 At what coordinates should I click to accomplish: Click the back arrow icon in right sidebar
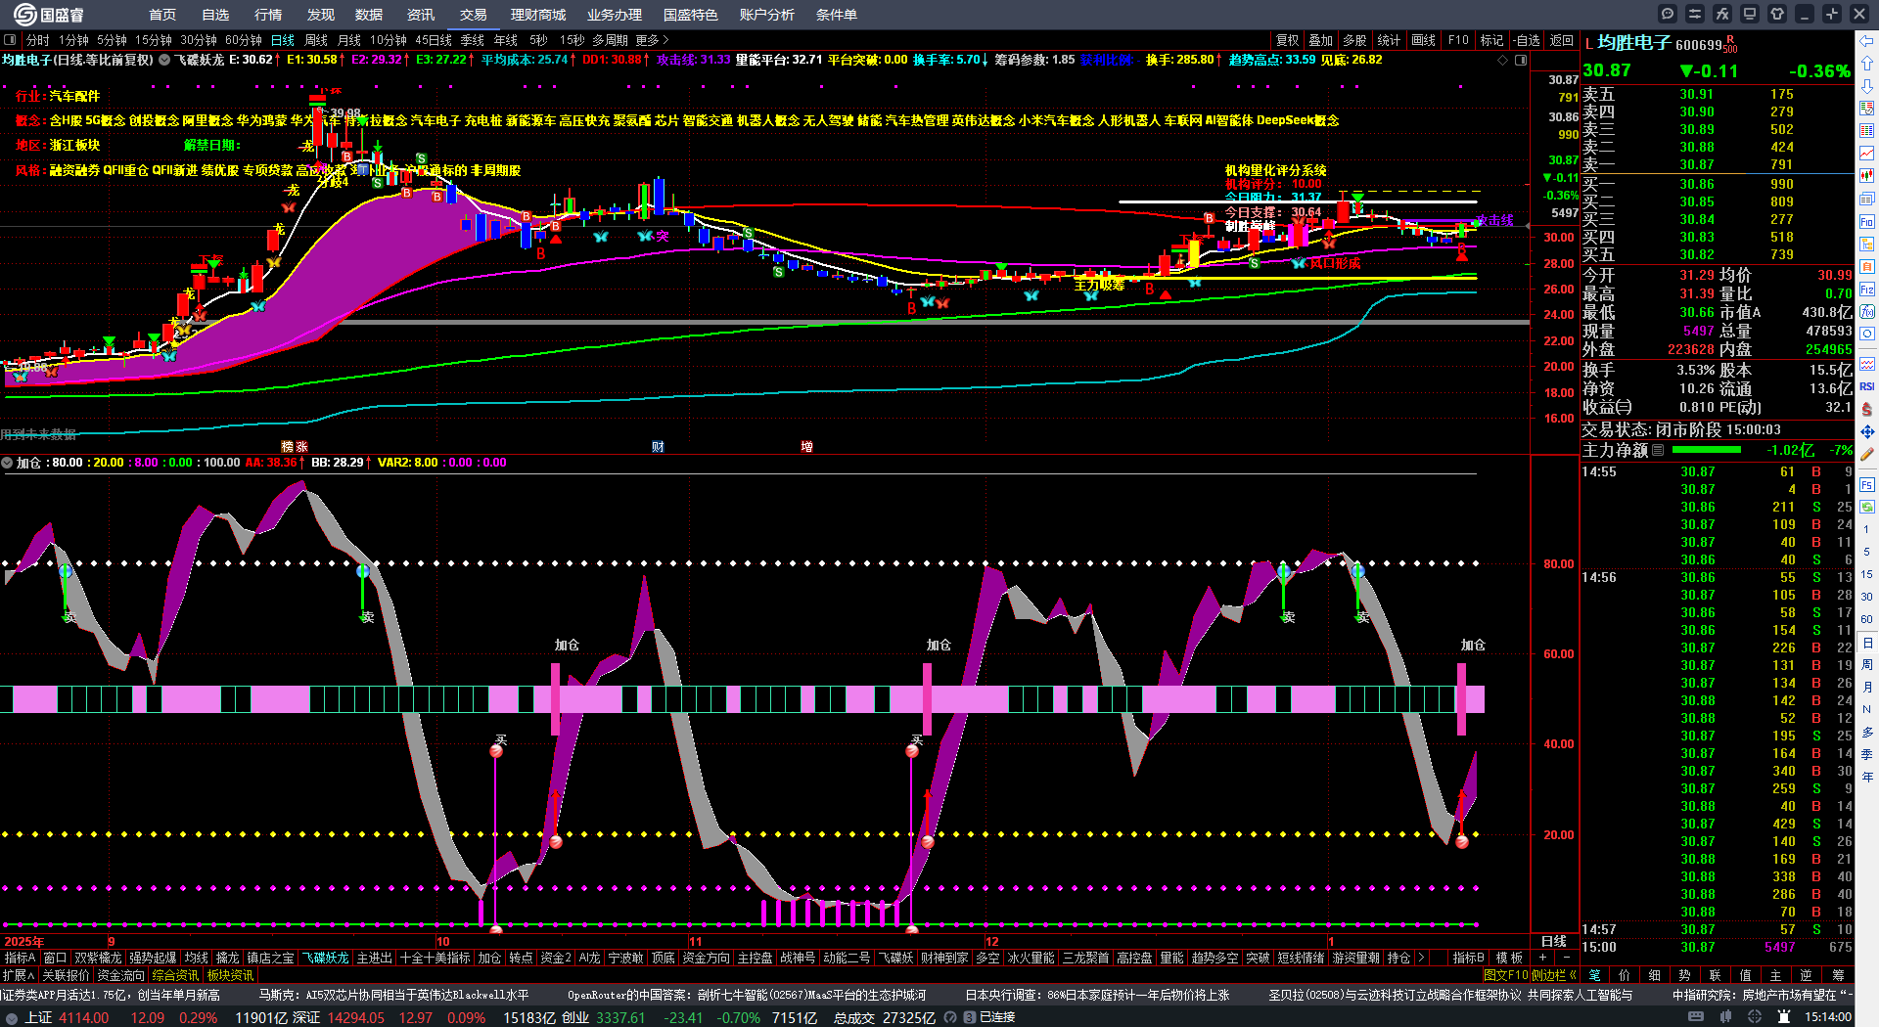click(1867, 41)
